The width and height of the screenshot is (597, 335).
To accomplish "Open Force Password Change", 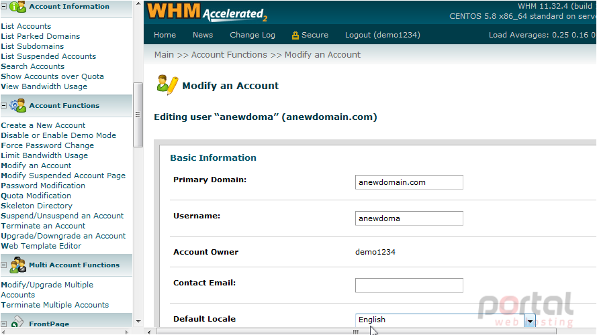I will pos(47,145).
